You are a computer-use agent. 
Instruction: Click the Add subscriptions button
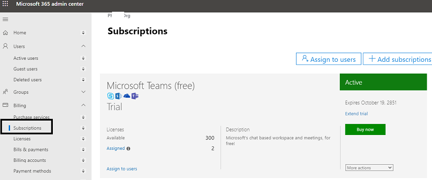[397, 59]
